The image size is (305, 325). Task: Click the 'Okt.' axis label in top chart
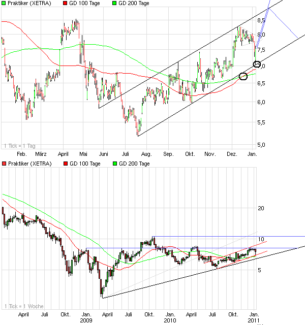(x=190, y=154)
